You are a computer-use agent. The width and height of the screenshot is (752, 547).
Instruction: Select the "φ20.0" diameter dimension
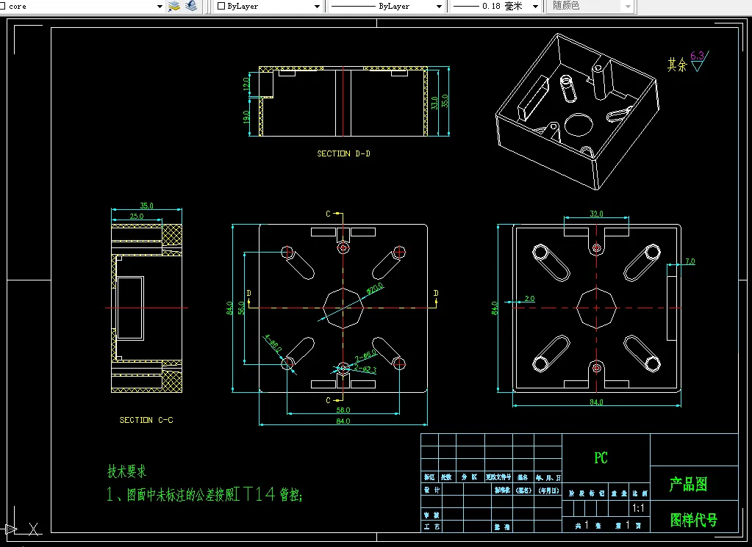click(375, 289)
